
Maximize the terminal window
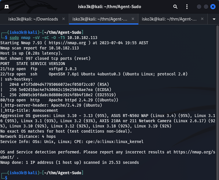[206, 6]
